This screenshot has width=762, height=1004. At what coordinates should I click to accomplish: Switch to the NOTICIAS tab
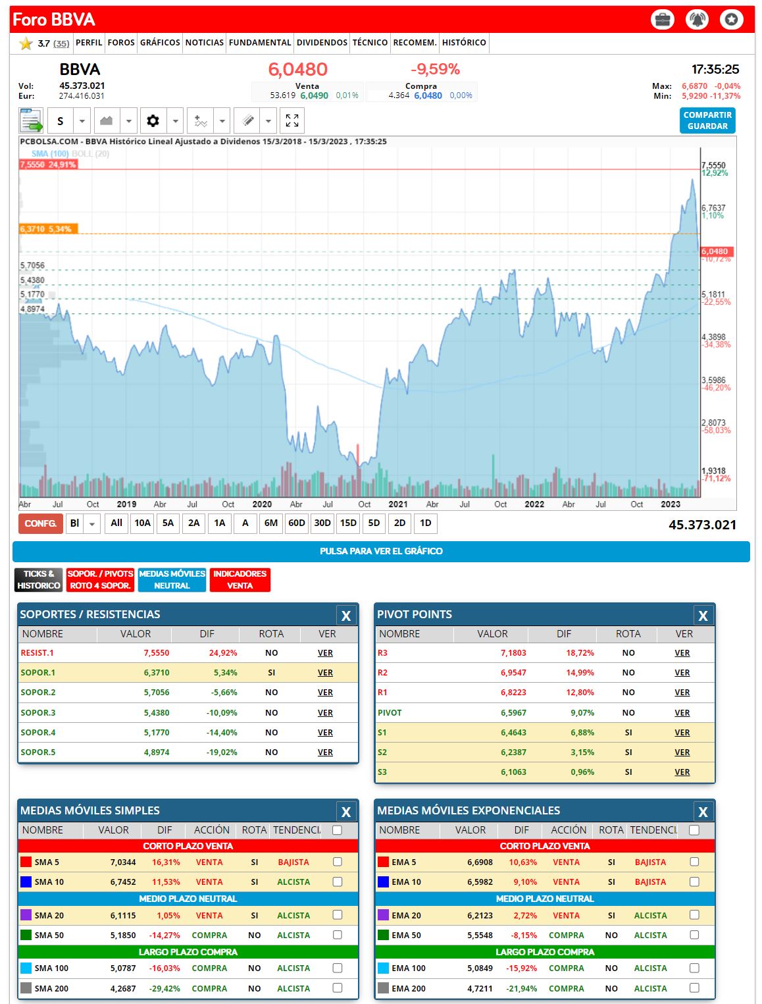tap(205, 43)
